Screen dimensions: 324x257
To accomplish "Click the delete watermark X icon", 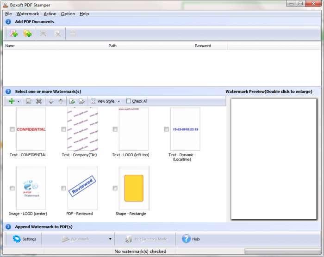I will [x=39, y=101].
